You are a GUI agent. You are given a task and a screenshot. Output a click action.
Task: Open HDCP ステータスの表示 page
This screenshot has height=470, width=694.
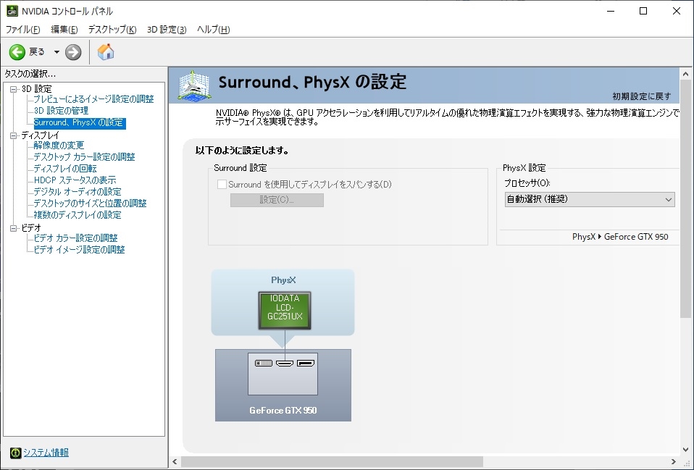pyautogui.click(x=75, y=180)
